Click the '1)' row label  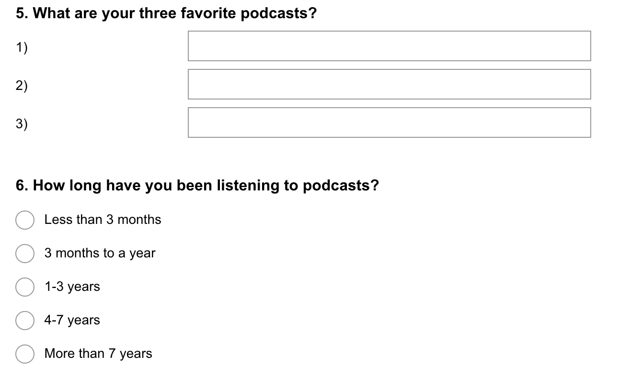point(22,47)
